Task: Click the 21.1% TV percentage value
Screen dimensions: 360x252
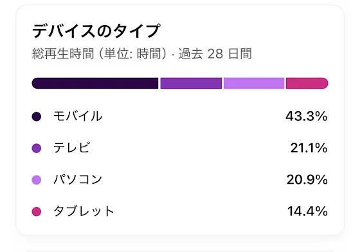Action: point(309,148)
